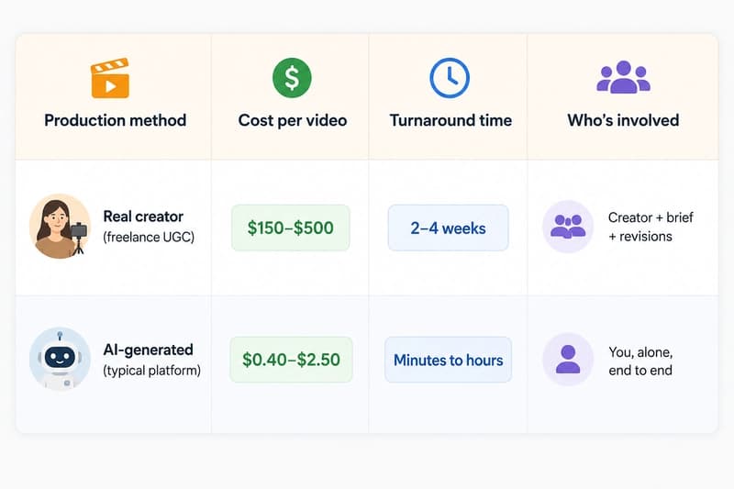This screenshot has width=734, height=489.
Task: Select the $150–$500 price badge
Action: point(291,228)
